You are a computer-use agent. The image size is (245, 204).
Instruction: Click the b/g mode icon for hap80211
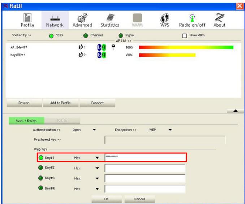tap(102, 55)
